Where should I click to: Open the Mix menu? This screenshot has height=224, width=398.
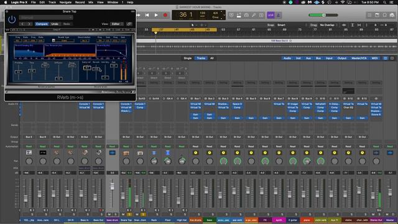pyautogui.click(x=91, y=2)
